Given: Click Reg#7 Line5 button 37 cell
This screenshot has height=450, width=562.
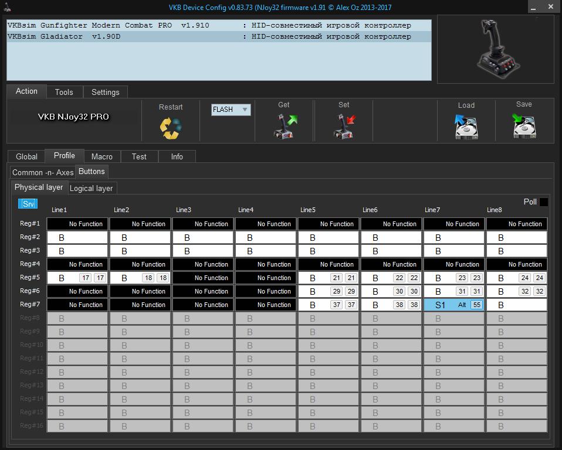Looking at the screenshot, I should coord(329,305).
